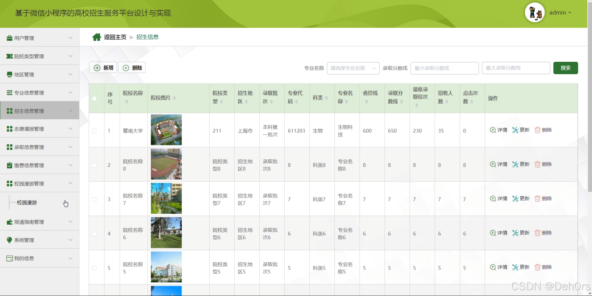Click the 更新 icon in 院校名称8 row
Viewport: 592px width, 296px height.
click(515, 164)
